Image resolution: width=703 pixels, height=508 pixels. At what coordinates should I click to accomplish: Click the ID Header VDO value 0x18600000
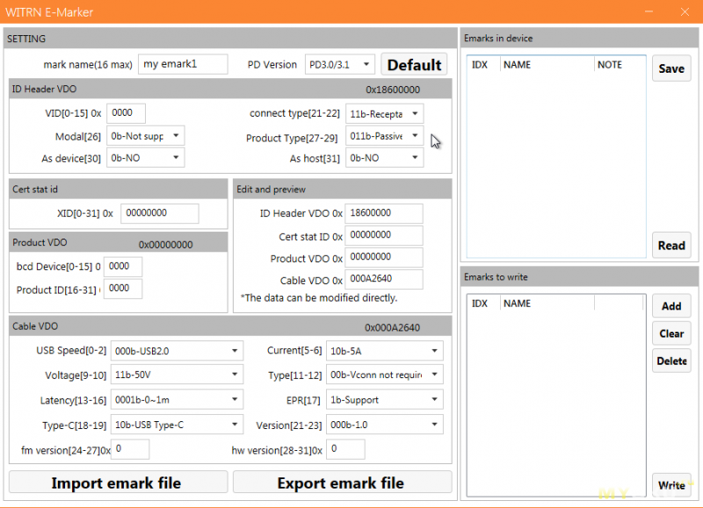click(x=393, y=89)
